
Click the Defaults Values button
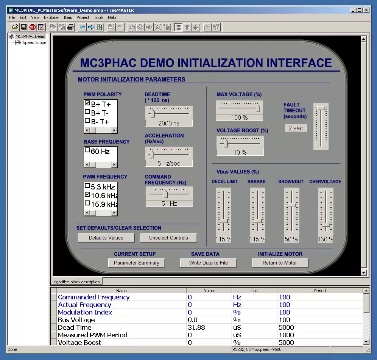[x=106, y=238]
